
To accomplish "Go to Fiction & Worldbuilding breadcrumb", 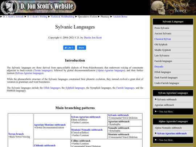I will pyautogui.click(x=62, y=17).
